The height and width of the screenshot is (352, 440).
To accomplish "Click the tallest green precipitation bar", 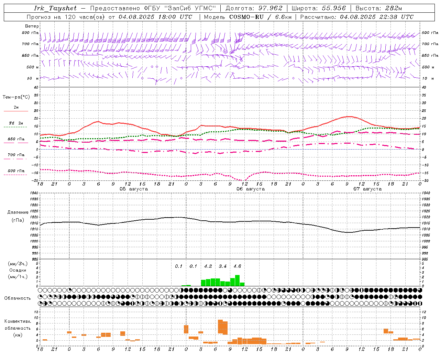I will tap(237, 280).
